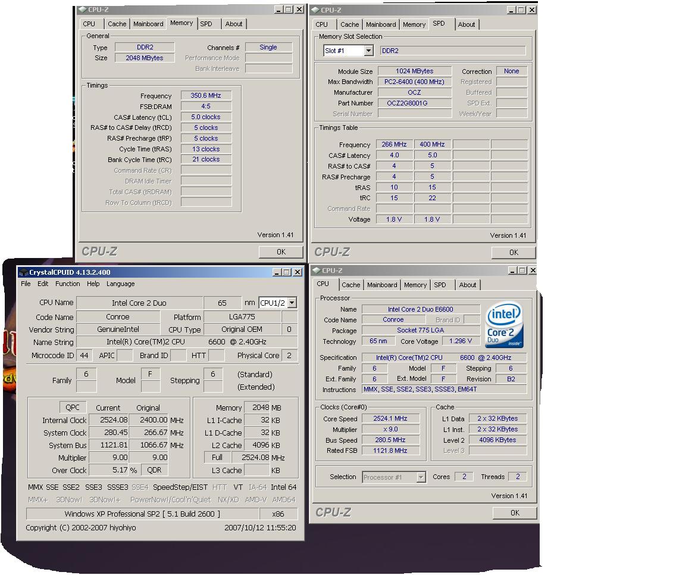Open the Edit menu in CrystalCPUID
Viewport: 698px width, 575px height.
(x=43, y=284)
